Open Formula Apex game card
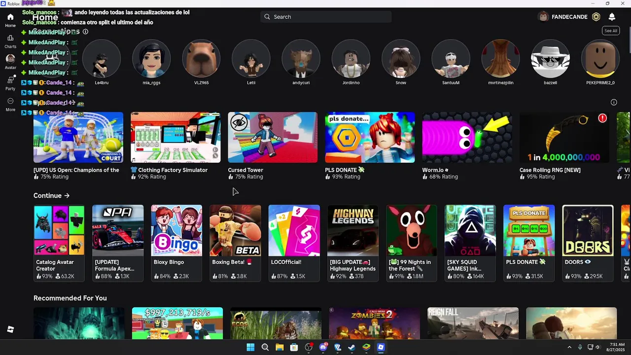 click(x=118, y=243)
